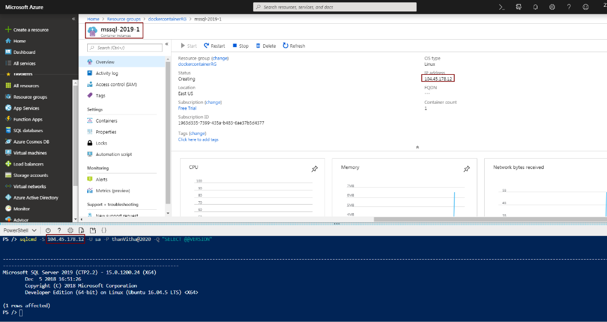Click the Restart container button
The height and width of the screenshot is (322, 607).
point(215,46)
